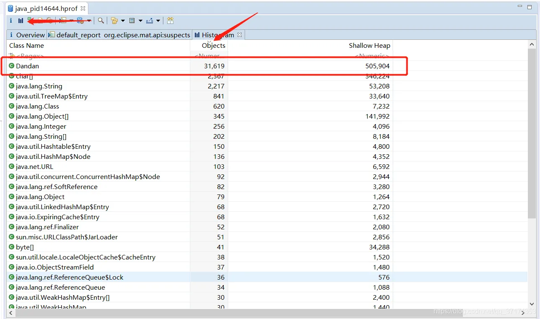Maximize the editor view pane
The image size is (540, 319).
point(530,7)
